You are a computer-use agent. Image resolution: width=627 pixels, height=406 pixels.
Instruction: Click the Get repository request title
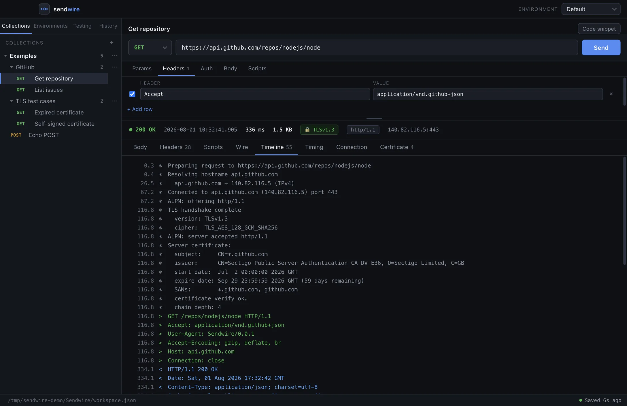[149, 29]
